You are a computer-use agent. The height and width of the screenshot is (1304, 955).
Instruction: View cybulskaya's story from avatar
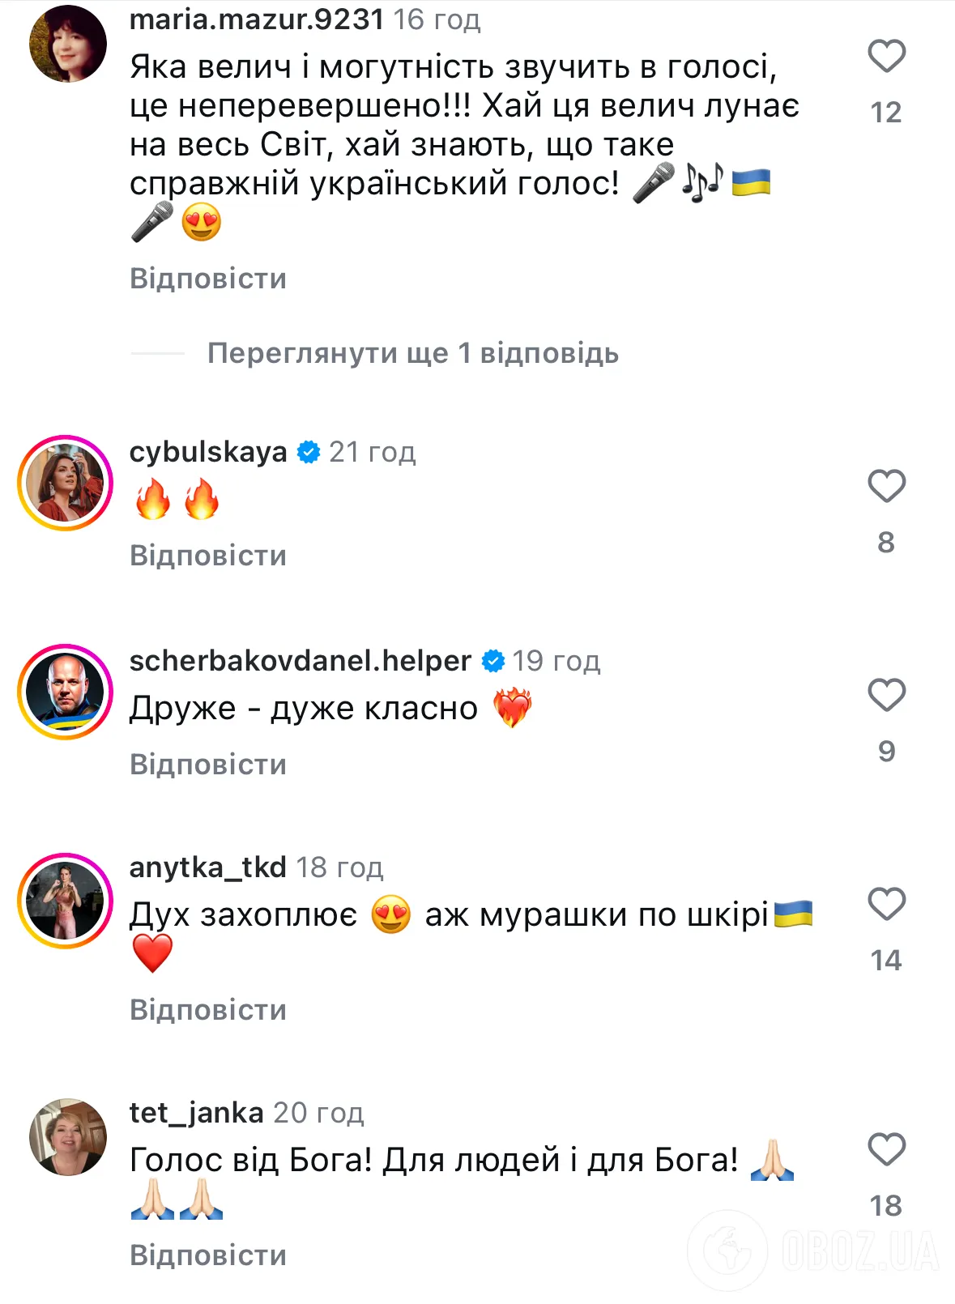(x=66, y=483)
